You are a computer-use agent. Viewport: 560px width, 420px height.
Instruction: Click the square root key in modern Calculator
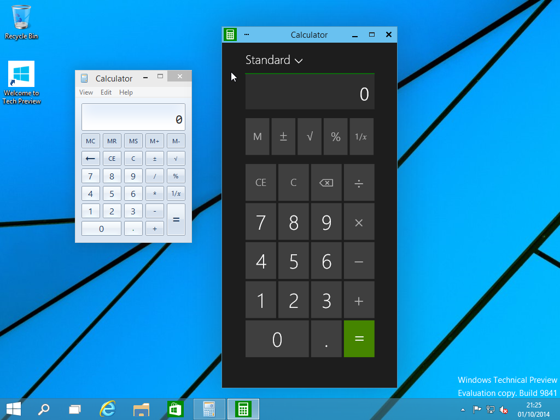(x=310, y=136)
